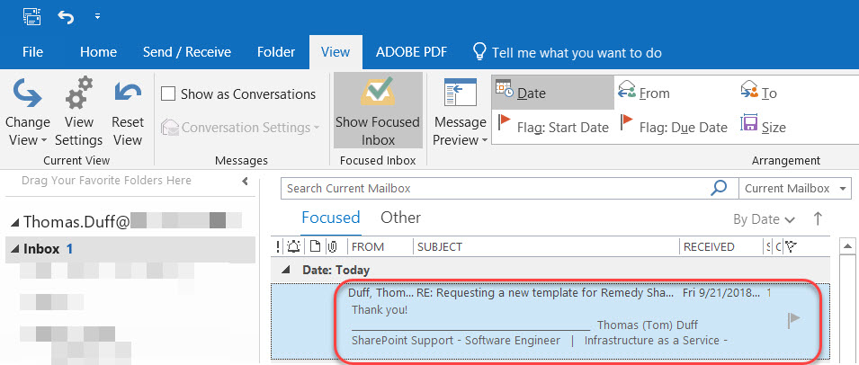Switch to the Other inbox tab
Viewport: 859px width, 365px height.
400,218
